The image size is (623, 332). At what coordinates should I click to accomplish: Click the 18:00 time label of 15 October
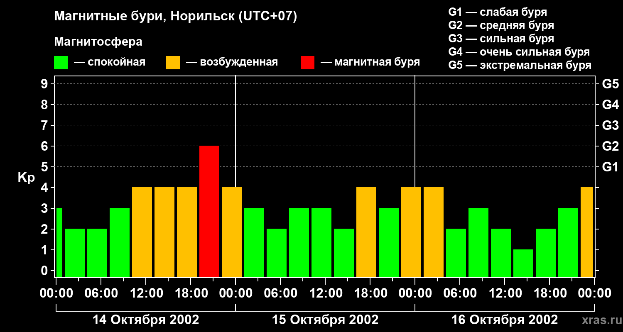[370, 293]
